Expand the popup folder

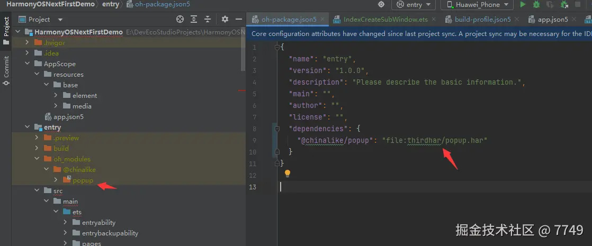[56, 180]
